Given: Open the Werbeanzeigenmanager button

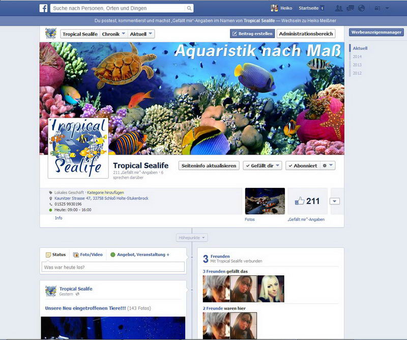Looking at the screenshot, I should 376,32.
